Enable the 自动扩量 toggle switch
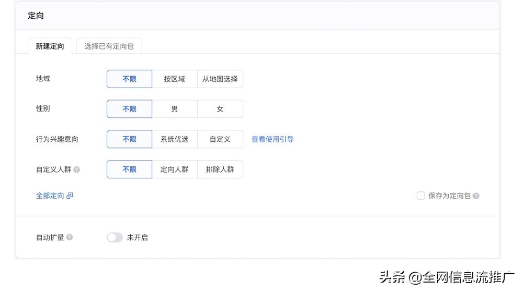Screen dimensions: 523x292 coord(115,237)
